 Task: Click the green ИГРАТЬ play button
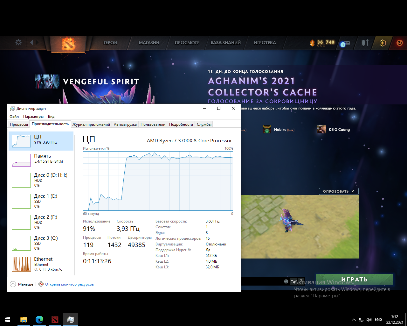tap(355, 280)
